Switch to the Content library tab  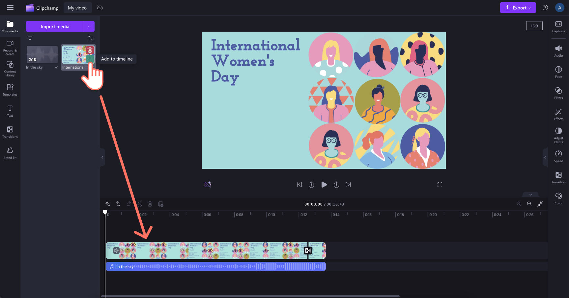pos(10,68)
